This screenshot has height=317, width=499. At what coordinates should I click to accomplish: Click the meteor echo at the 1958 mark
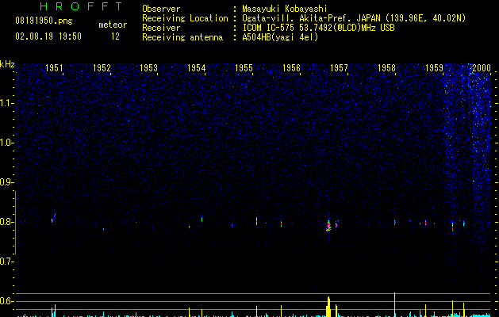(394, 222)
